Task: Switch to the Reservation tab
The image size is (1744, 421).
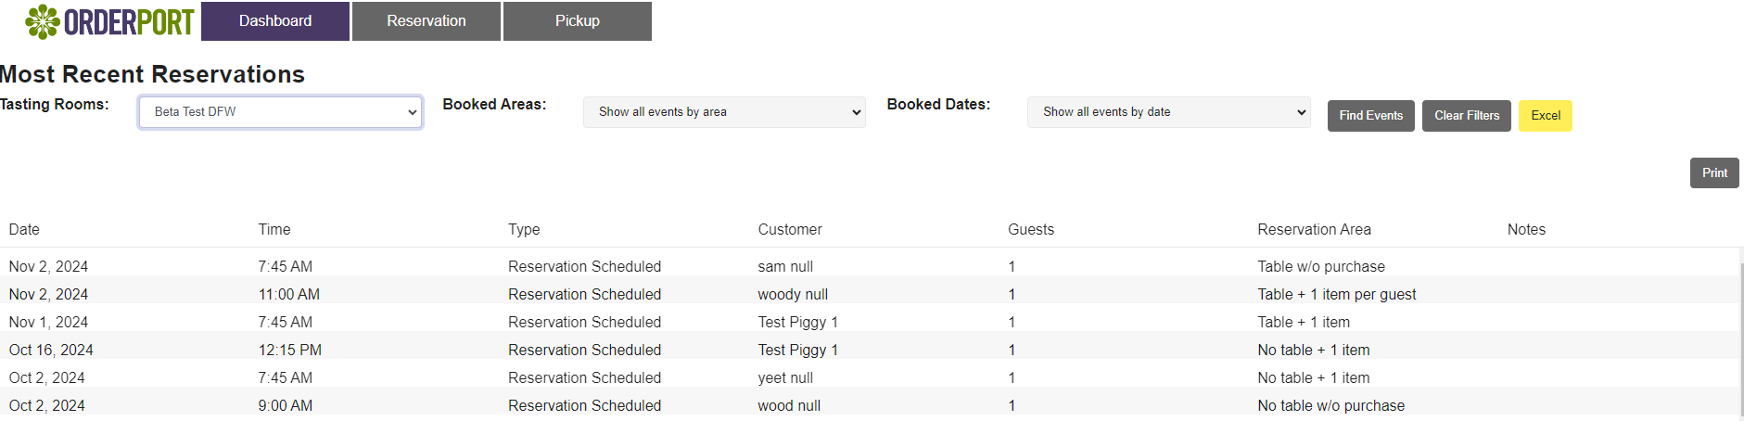Action: click(426, 21)
